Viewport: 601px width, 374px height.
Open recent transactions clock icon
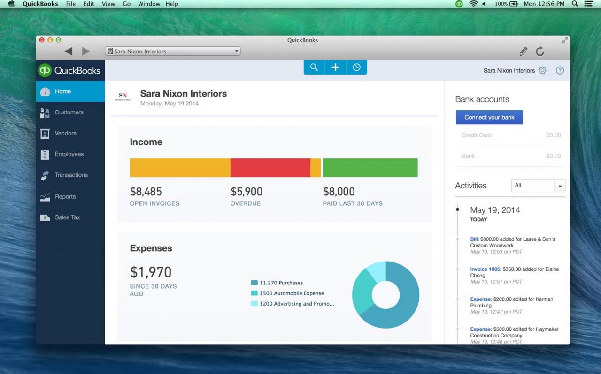coord(357,67)
